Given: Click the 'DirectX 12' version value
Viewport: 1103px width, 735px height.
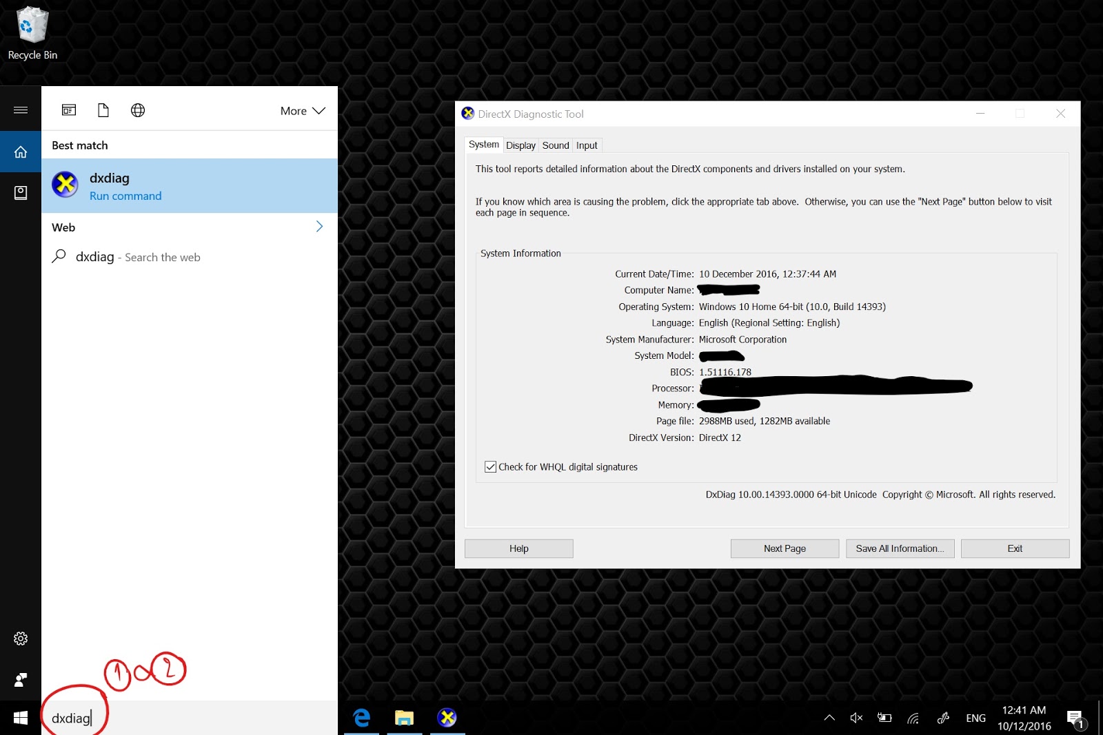Looking at the screenshot, I should coord(720,437).
